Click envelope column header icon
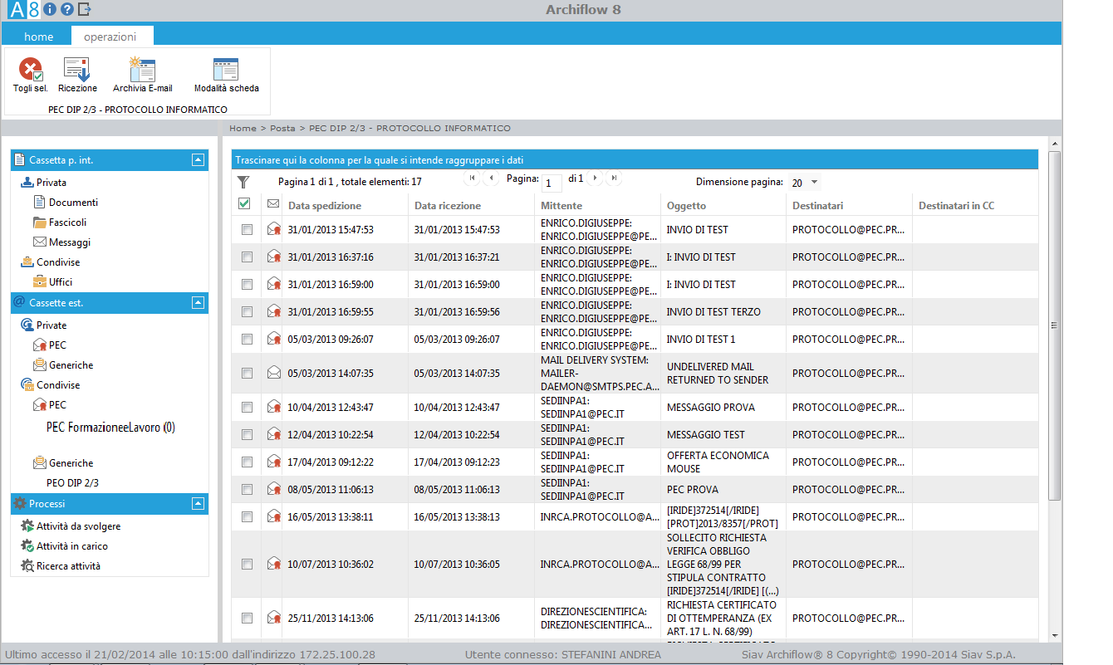 (x=272, y=203)
